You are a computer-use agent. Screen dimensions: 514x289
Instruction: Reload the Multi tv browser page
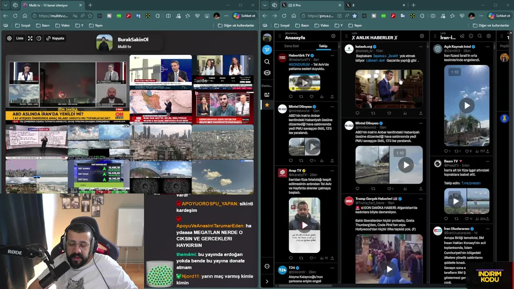[15, 16]
